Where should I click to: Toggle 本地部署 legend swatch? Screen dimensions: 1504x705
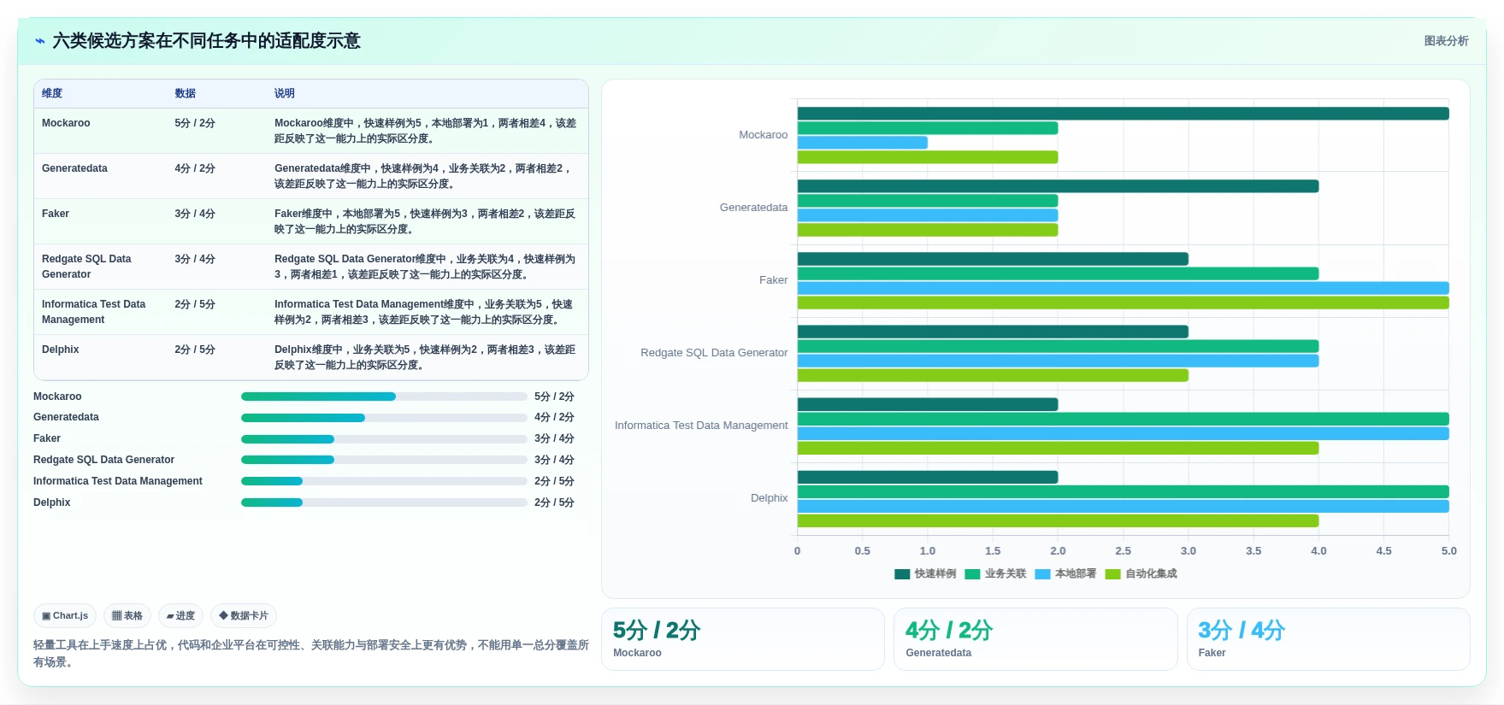tap(1042, 574)
